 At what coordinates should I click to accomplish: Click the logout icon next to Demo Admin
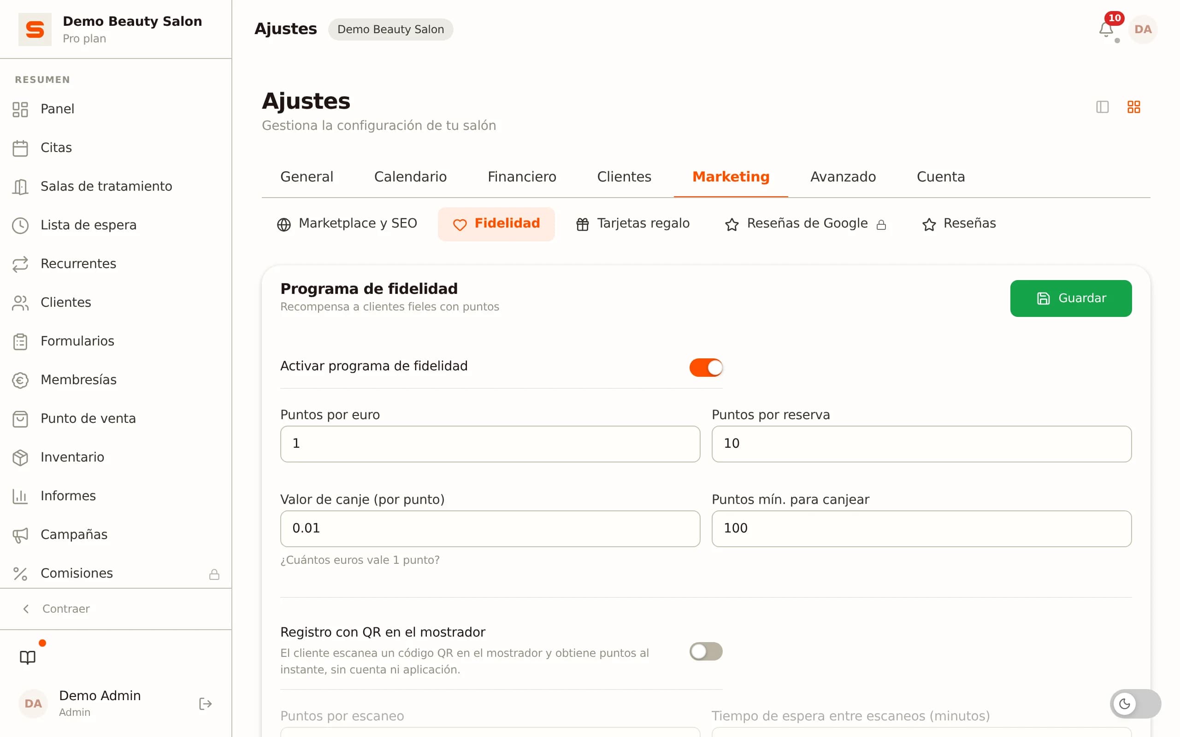(205, 703)
